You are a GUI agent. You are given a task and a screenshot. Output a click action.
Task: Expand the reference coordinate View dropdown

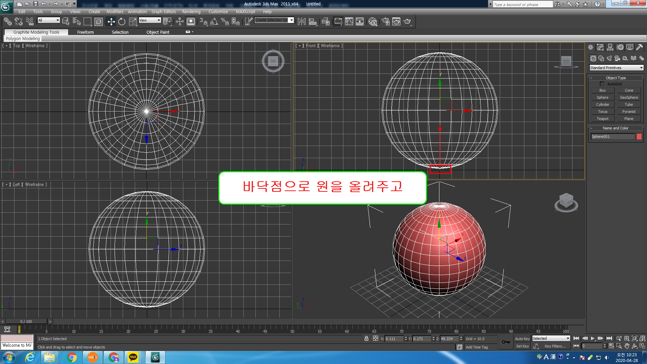point(150,21)
